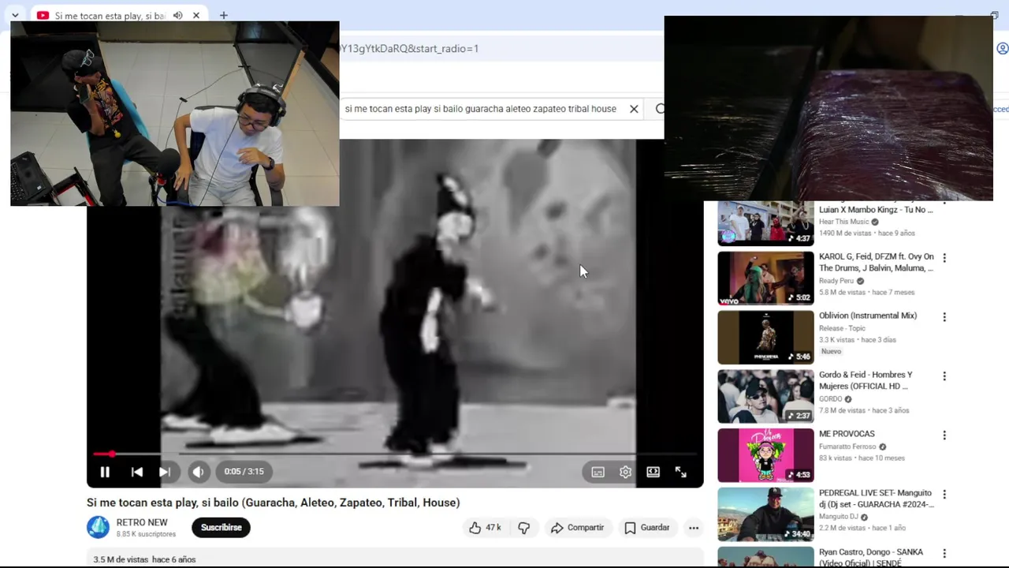The width and height of the screenshot is (1009, 568).
Task: Select the Fumaratto Ferroso channel name
Action: pyautogui.click(x=847, y=447)
